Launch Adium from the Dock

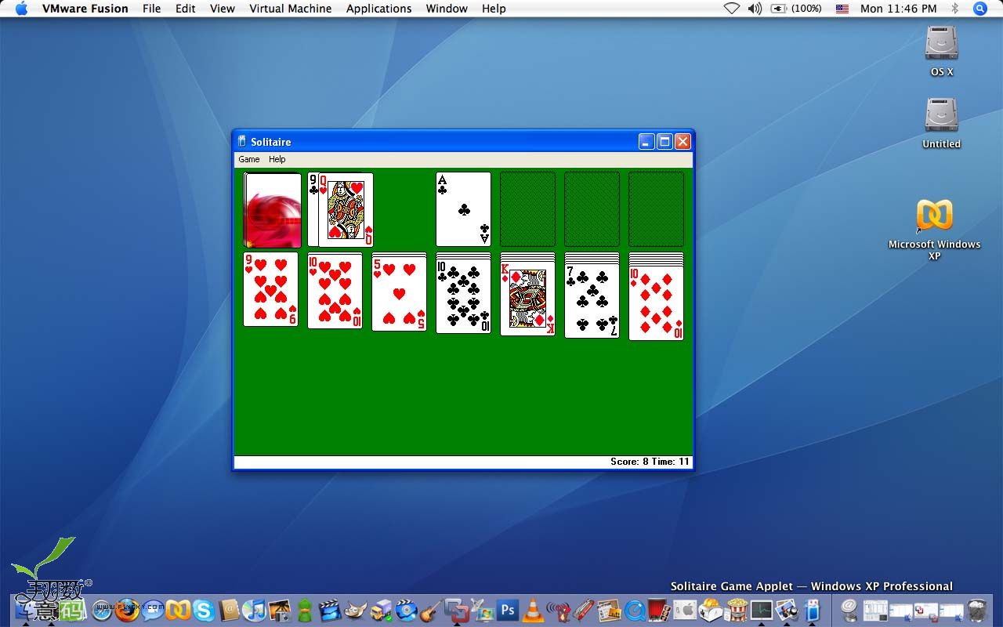(305, 610)
